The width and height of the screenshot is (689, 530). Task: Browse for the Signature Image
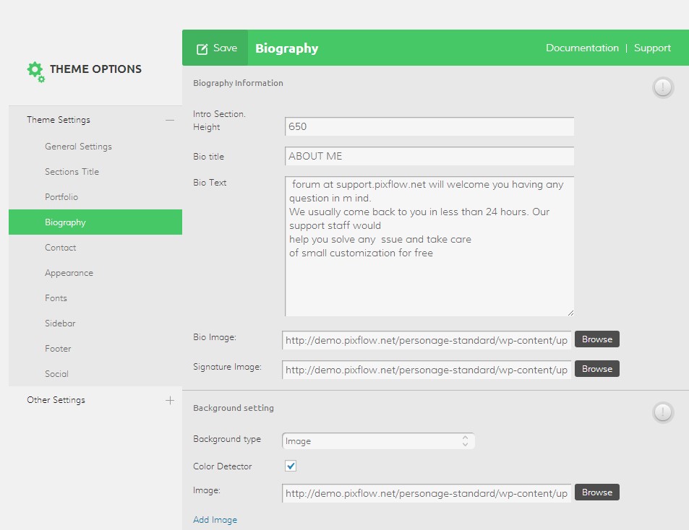click(596, 369)
